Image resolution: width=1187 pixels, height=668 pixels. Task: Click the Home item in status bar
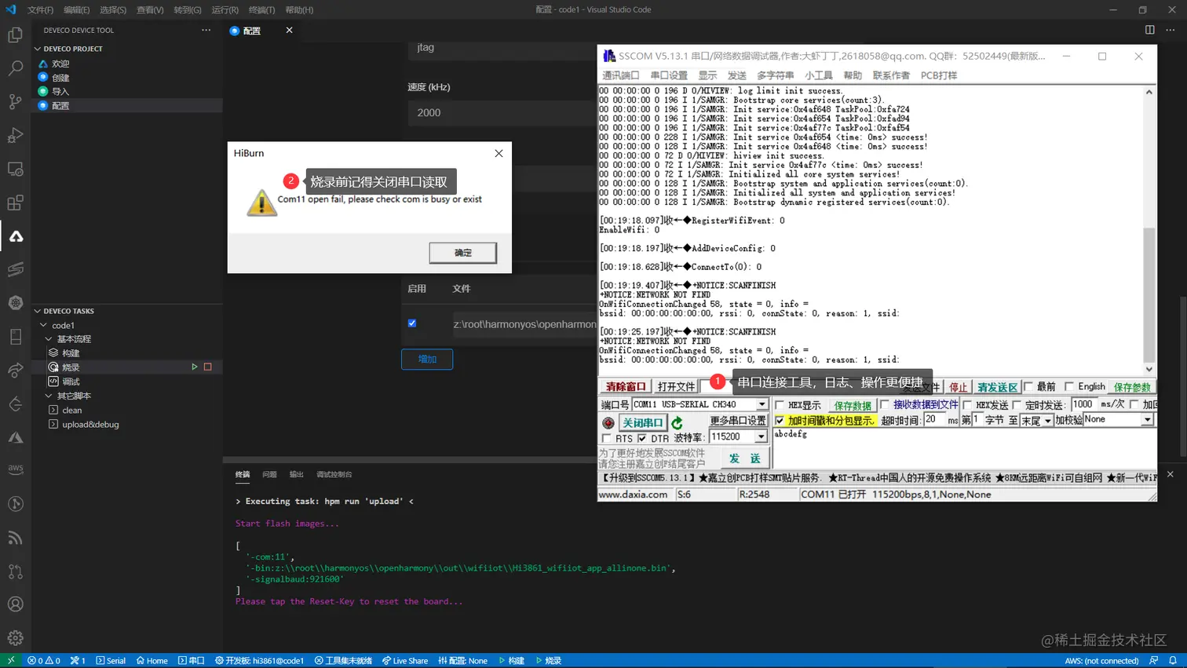coord(152,660)
